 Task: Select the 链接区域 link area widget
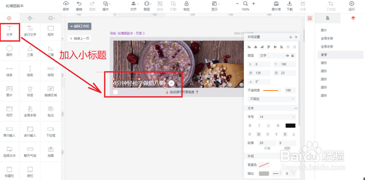(50, 92)
